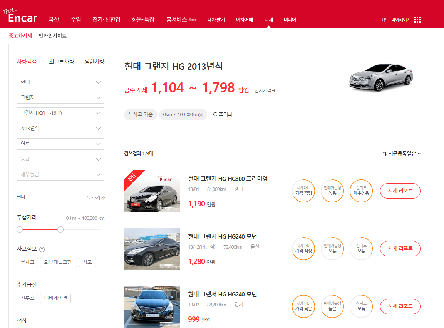
Task: Open the 연료 fuel dropdown
Action: [60, 144]
